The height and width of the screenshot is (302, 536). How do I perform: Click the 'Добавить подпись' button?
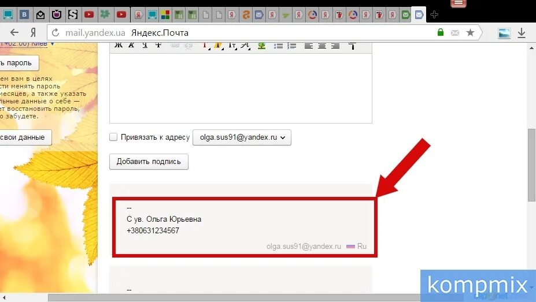pyautogui.click(x=149, y=162)
